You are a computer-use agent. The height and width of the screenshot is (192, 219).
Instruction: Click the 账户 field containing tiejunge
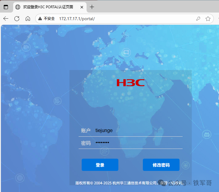(x=138, y=131)
